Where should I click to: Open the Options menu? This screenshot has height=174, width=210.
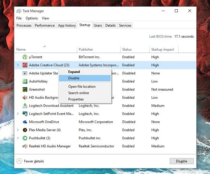click(x=32, y=18)
